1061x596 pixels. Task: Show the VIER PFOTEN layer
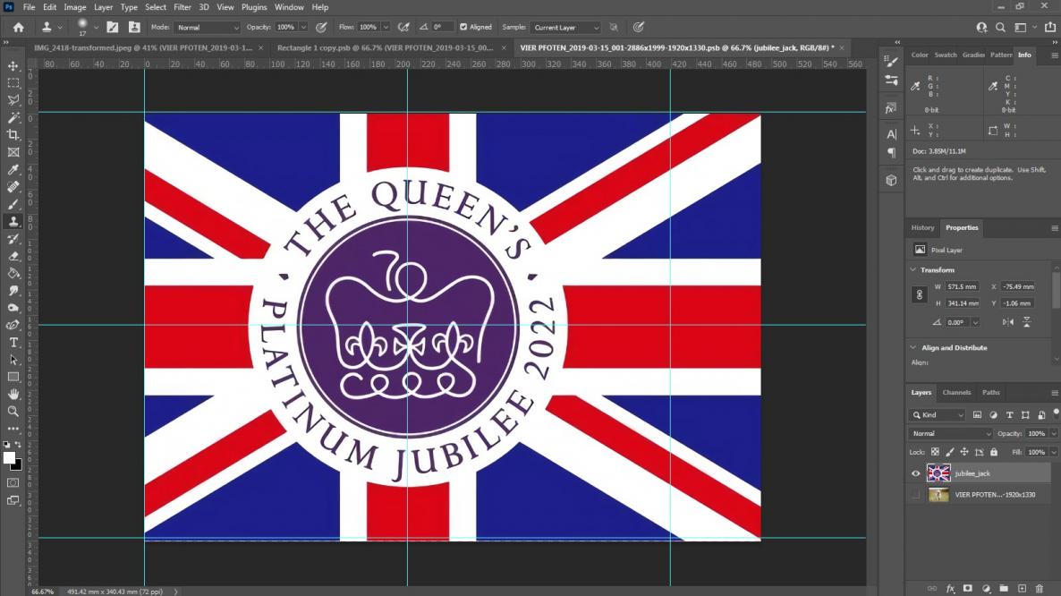pos(915,495)
